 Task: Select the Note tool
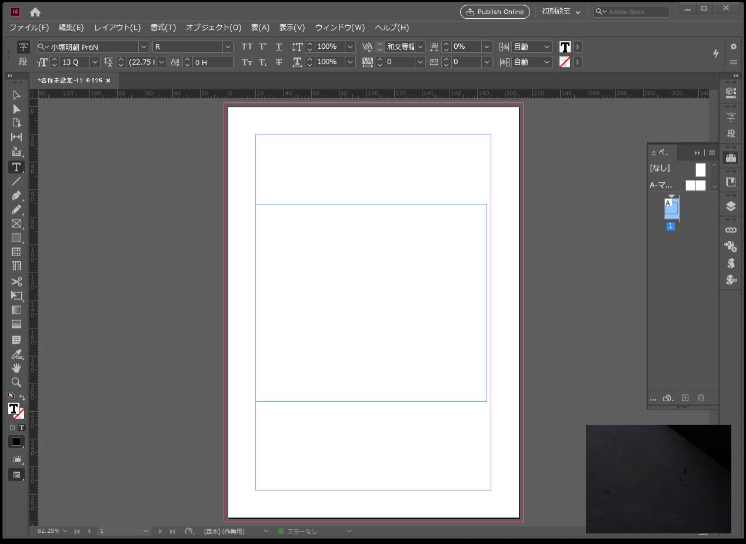(x=16, y=340)
